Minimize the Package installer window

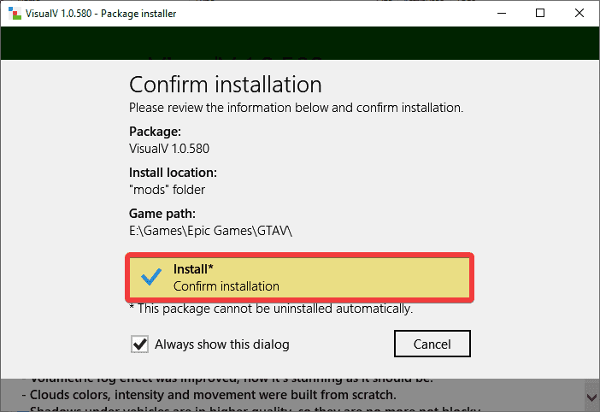pos(500,13)
